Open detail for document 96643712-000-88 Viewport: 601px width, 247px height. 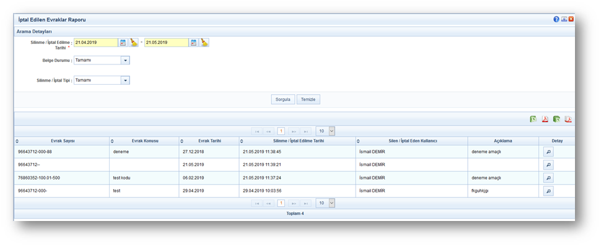(548, 152)
